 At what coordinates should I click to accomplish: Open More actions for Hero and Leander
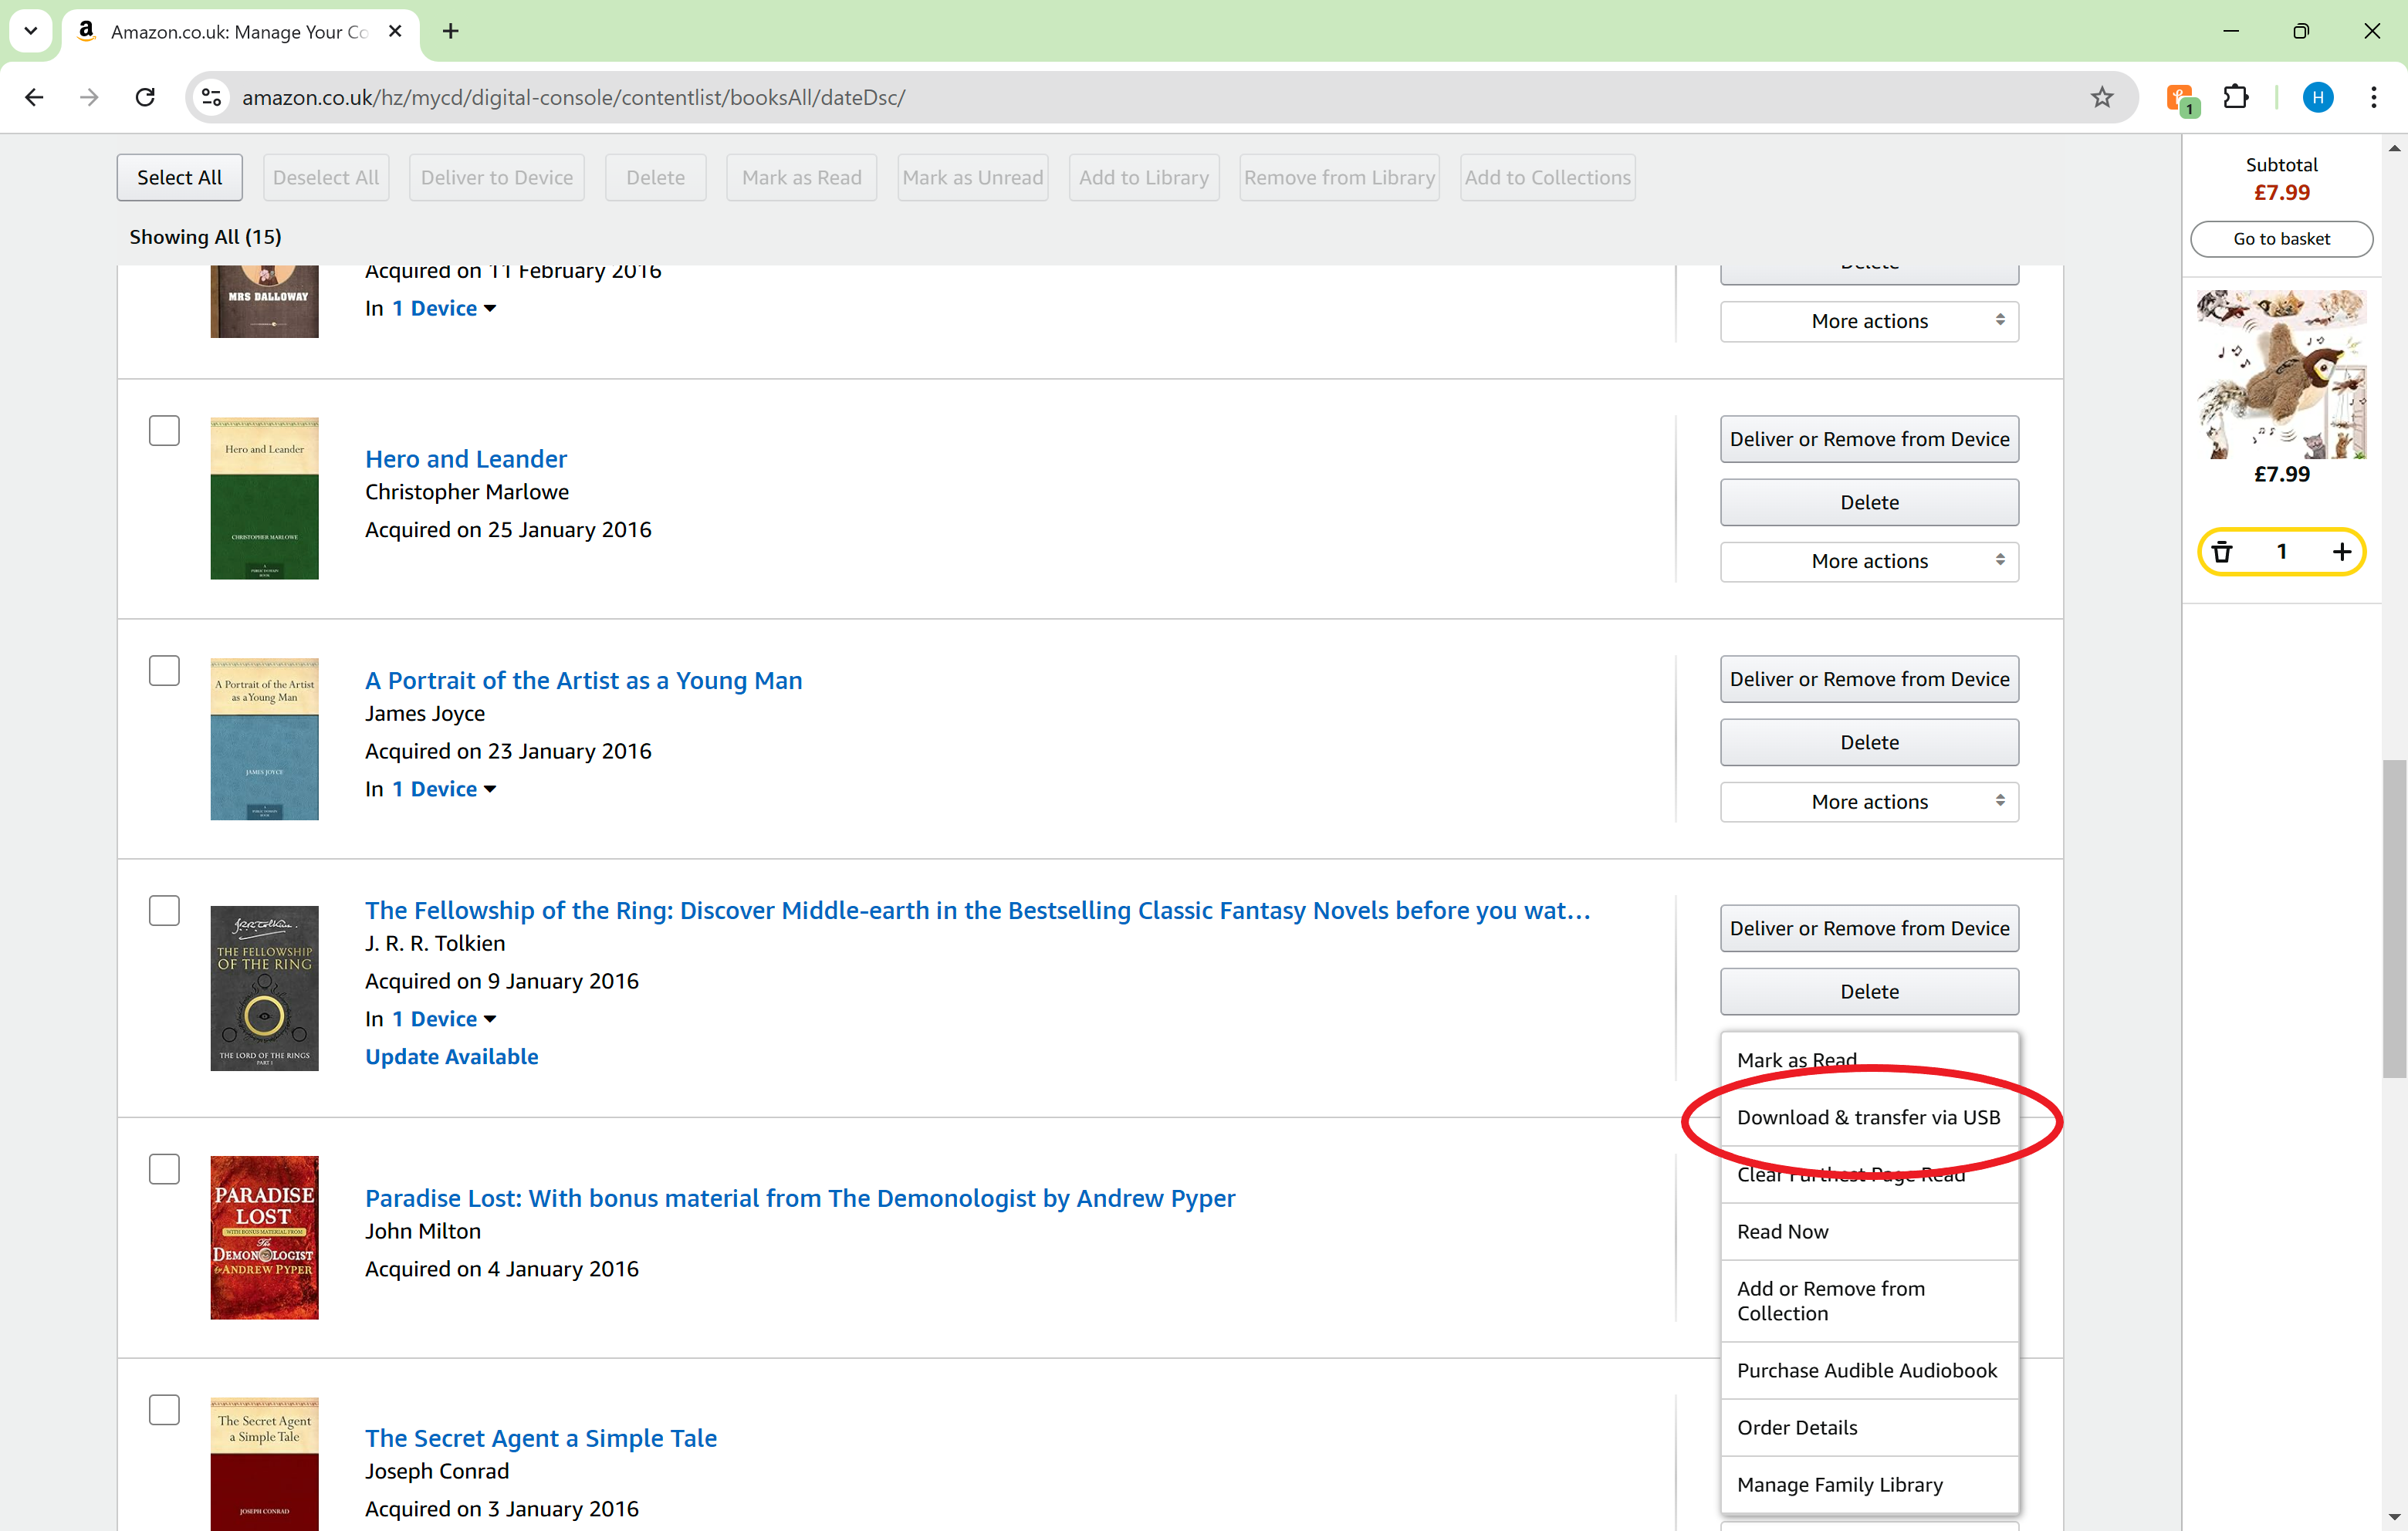[1869, 561]
